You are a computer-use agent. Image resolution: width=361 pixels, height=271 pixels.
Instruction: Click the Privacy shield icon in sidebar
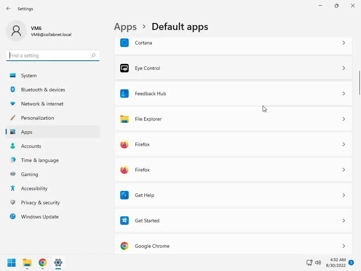[13, 202]
